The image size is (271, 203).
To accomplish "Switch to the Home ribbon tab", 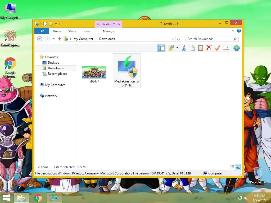I will click(57, 31).
